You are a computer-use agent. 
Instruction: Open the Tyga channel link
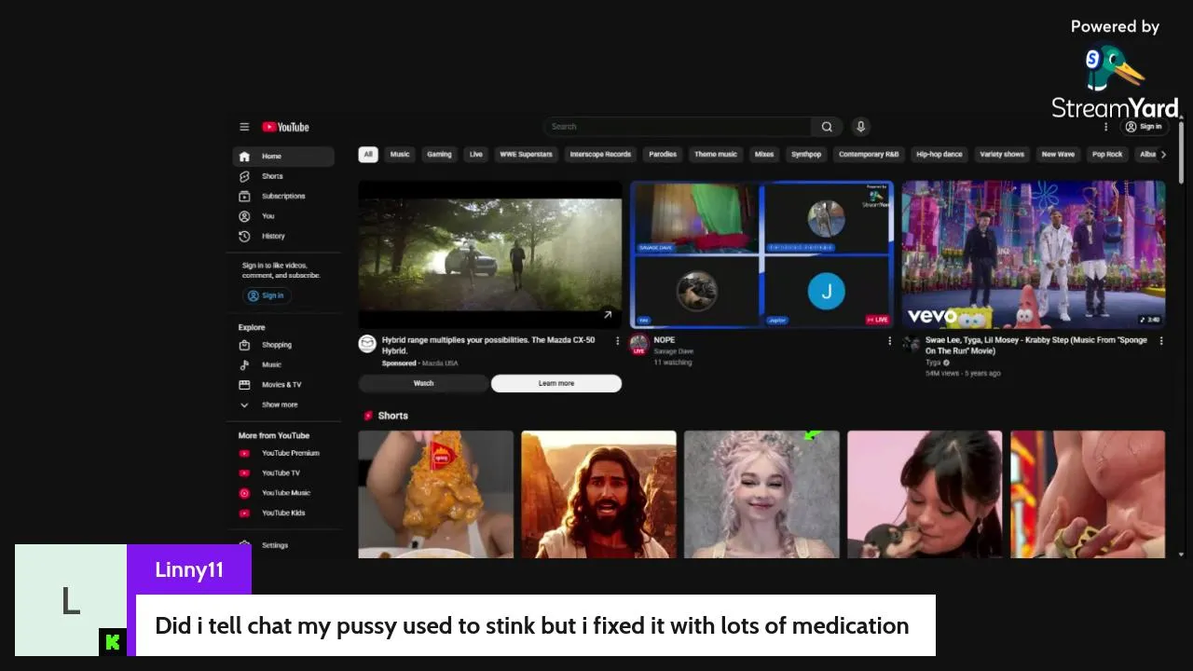[934, 363]
